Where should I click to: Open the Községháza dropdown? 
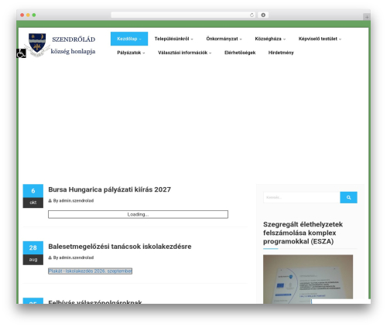click(270, 39)
